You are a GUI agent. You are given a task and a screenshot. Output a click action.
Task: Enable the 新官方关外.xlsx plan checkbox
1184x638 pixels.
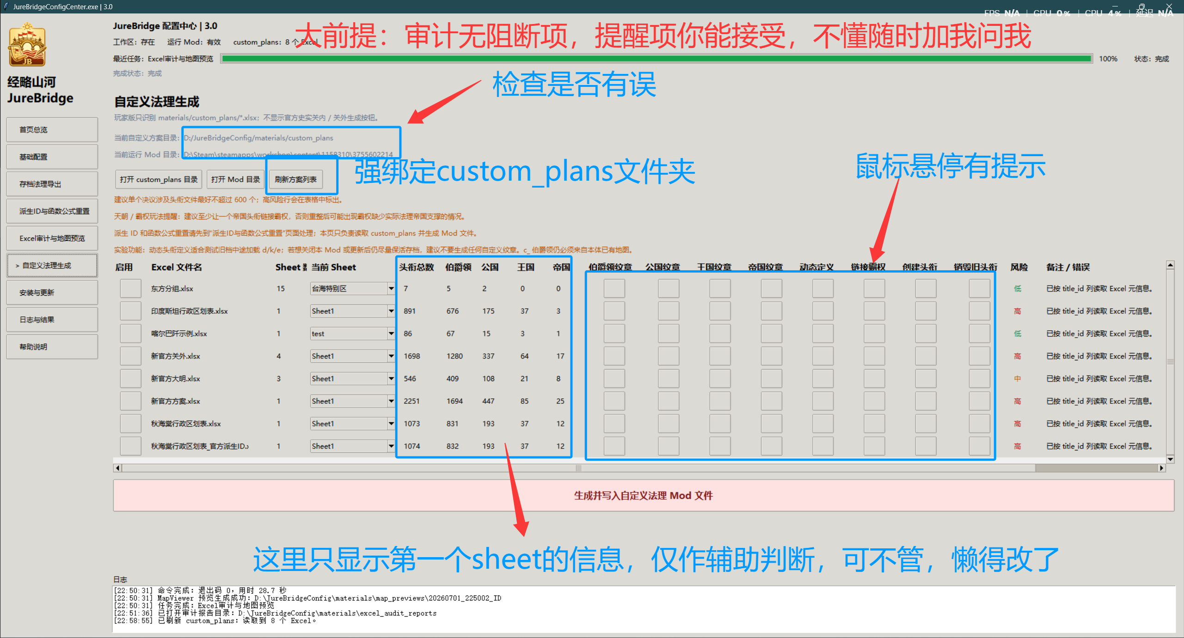tap(130, 356)
